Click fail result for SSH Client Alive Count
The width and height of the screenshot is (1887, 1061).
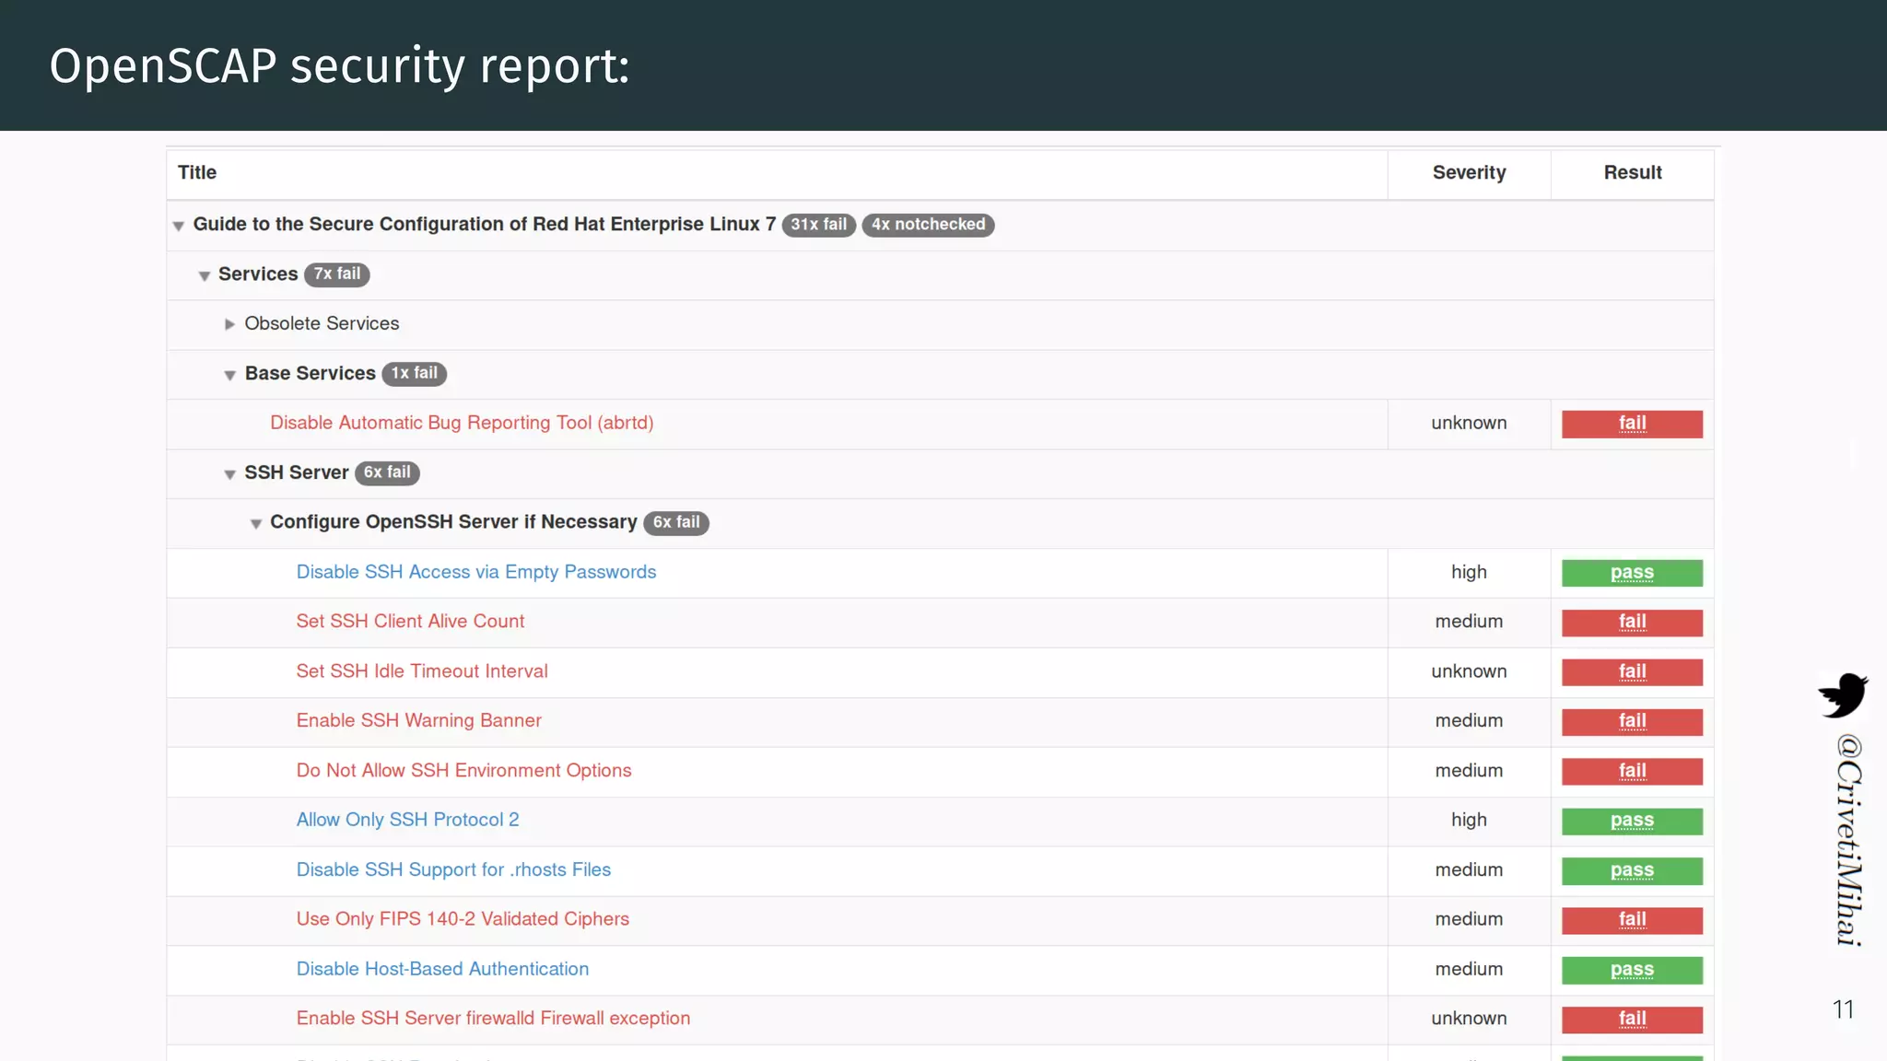[x=1632, y=623]
